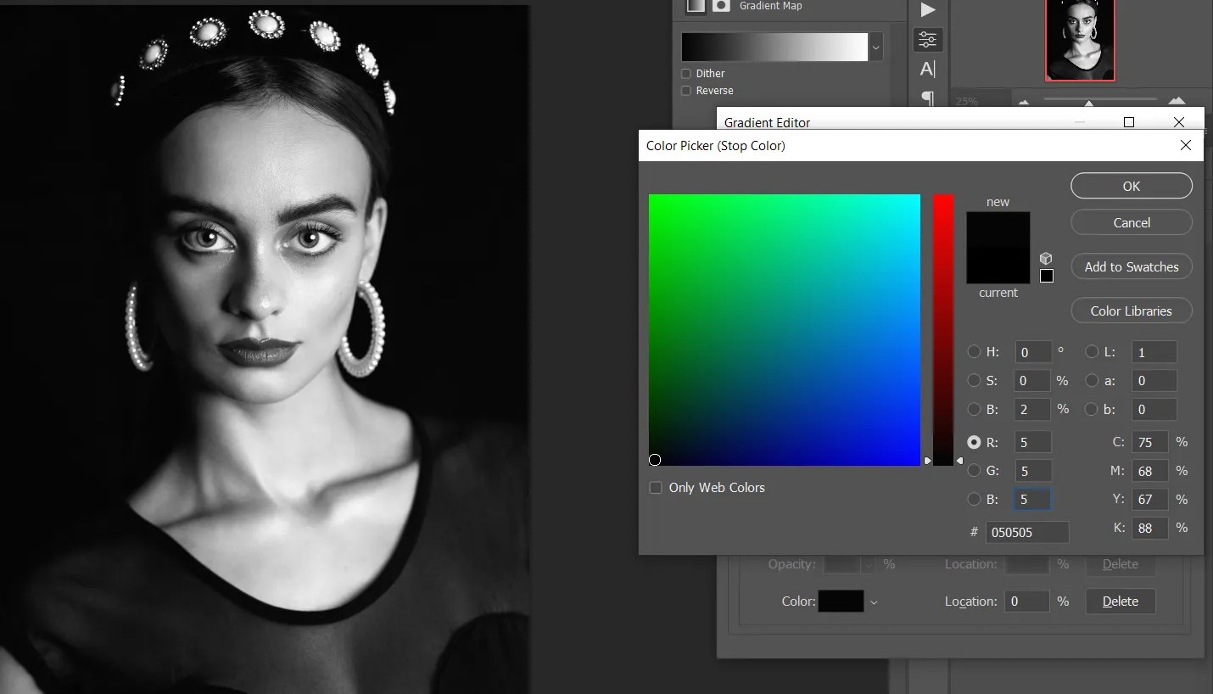Open Color Libraries
The image size is (1213, 694).
pyautogui.click(x=1131, y=311)
